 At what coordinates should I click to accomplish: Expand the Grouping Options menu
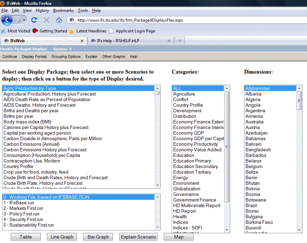[x=66, y=56]
